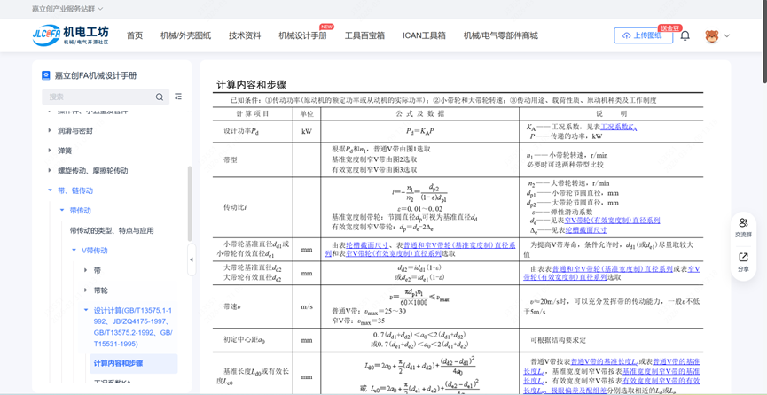Click the sidebar 搜索 input field

tap(98, 97)
